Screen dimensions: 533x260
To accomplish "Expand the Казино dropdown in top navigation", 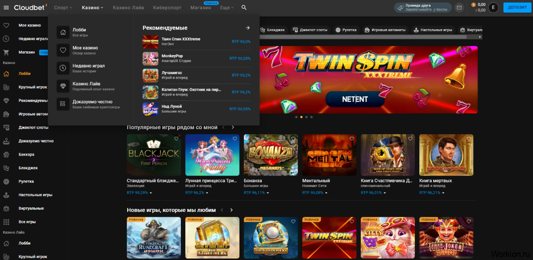I will pos(93,8).
